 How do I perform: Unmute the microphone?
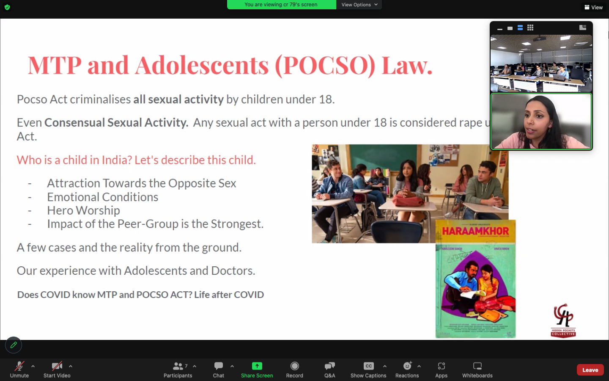(x=19, y=369)
